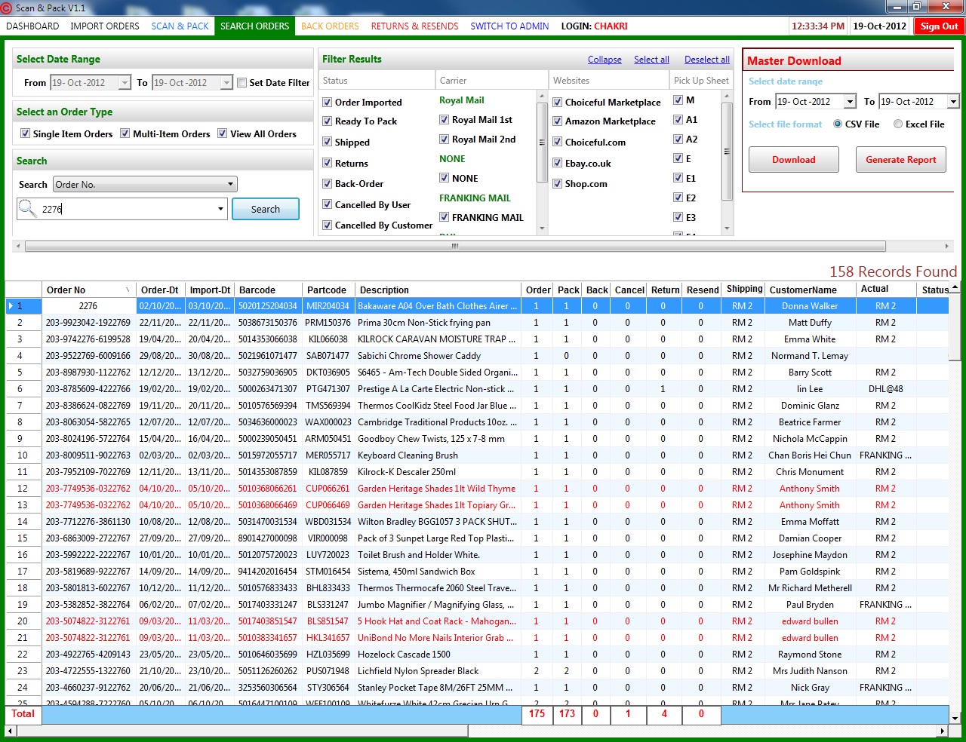Screen dimensions: 966x742
Task: Click filter panel scroll left arrow
Action: coord(18,246)
